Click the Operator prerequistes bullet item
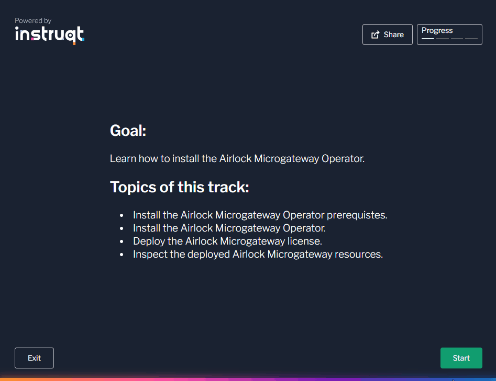 260,215
